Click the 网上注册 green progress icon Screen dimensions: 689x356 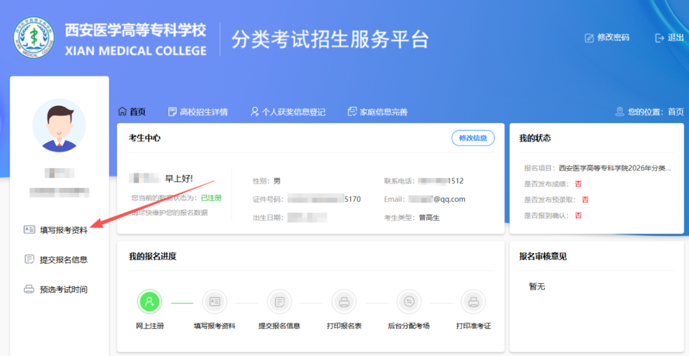pyautogui.click(x=150, y=301)
